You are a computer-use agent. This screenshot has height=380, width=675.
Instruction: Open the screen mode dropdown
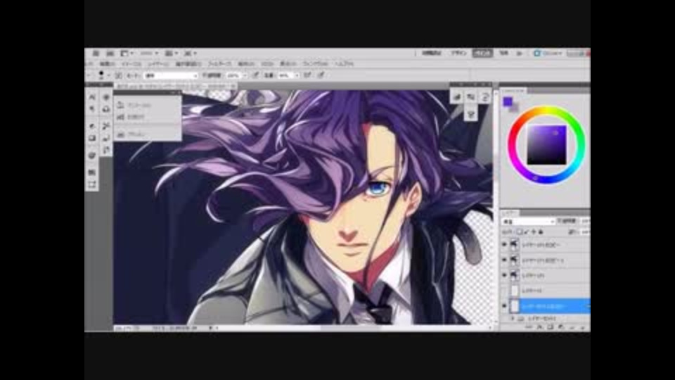[190, 53]
